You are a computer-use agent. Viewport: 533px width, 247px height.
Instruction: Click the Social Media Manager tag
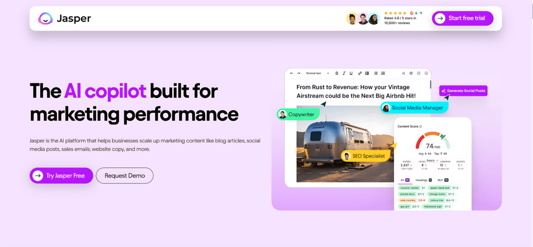(x=414, y=108)
